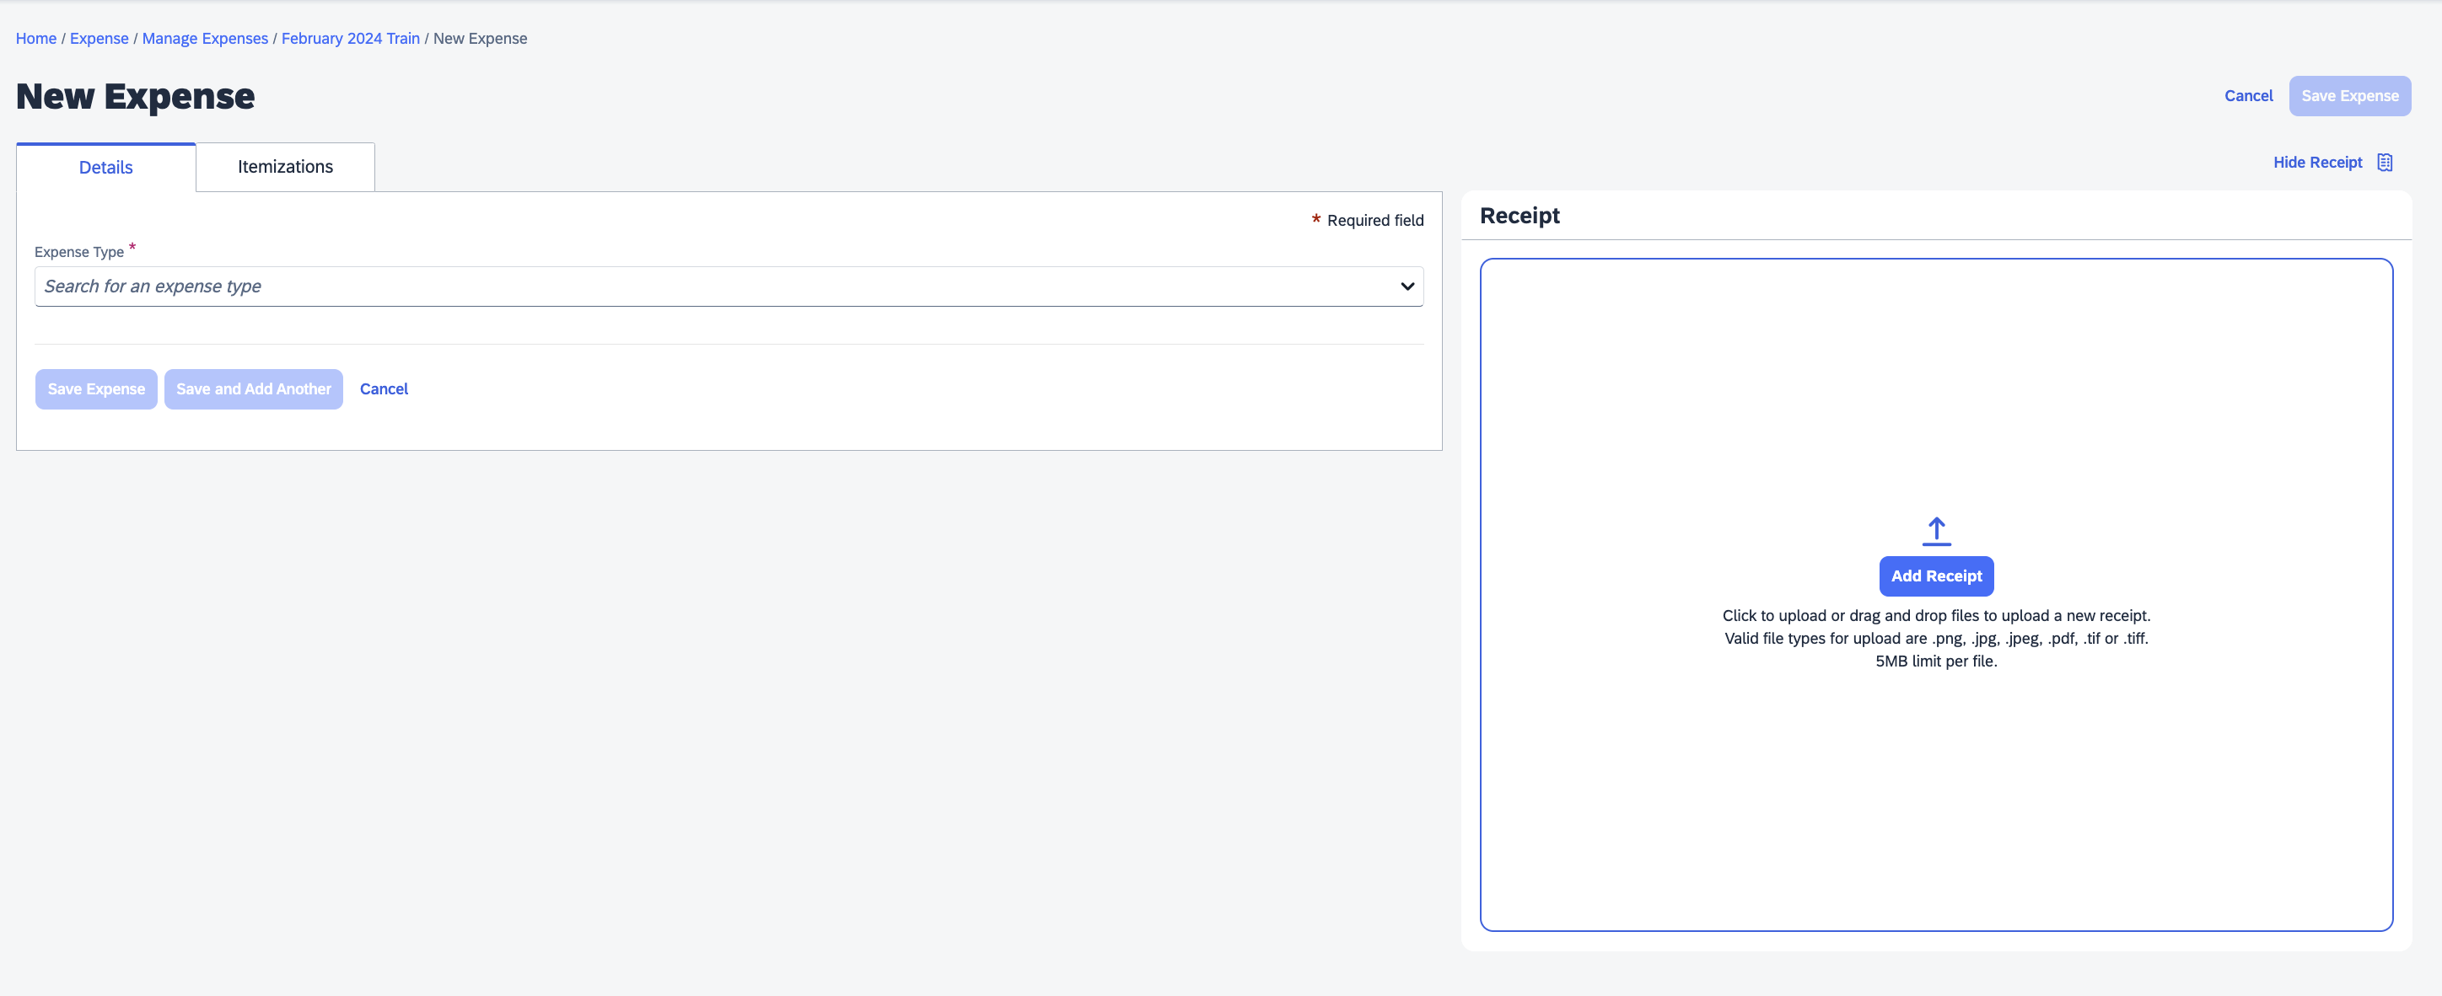Click the Expense Type field label

[78, 252]
